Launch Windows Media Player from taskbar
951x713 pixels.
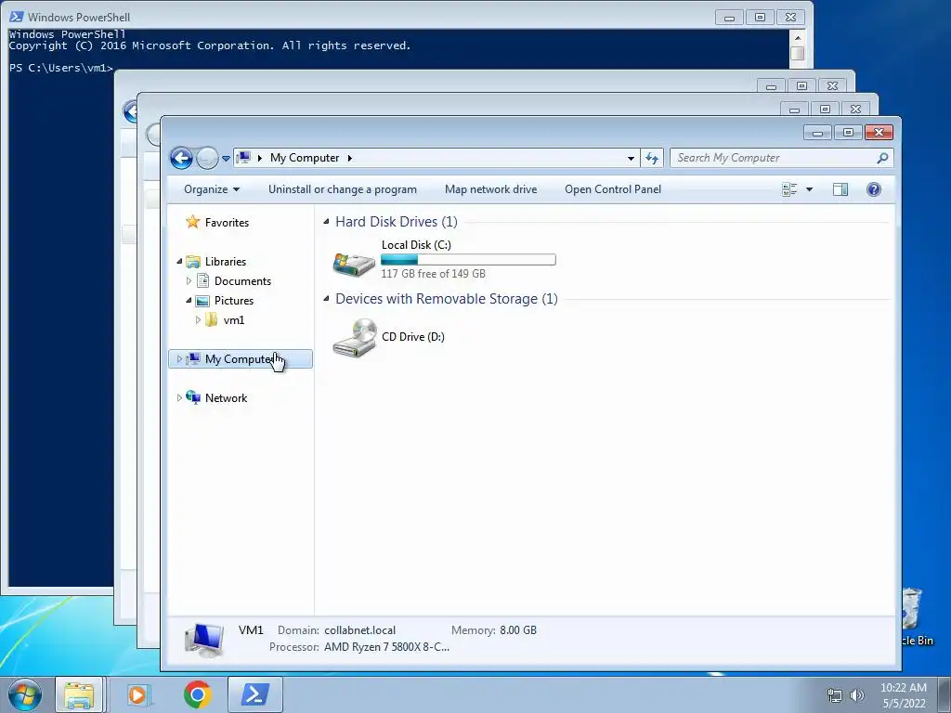click(138, 694)
